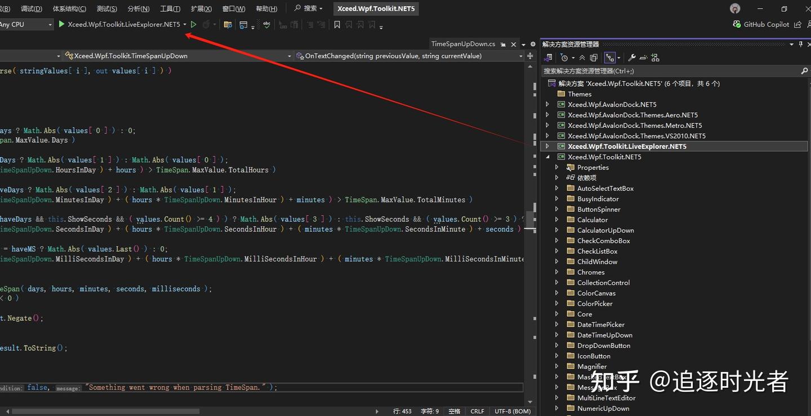811x416 pixels.
Task: Select the DateTimePicker folder
Action: coord(601,325)
